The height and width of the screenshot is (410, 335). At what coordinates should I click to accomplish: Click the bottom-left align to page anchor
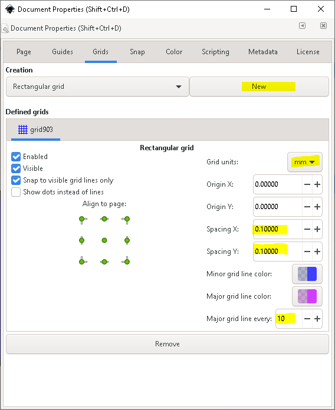tap(83, 261)
